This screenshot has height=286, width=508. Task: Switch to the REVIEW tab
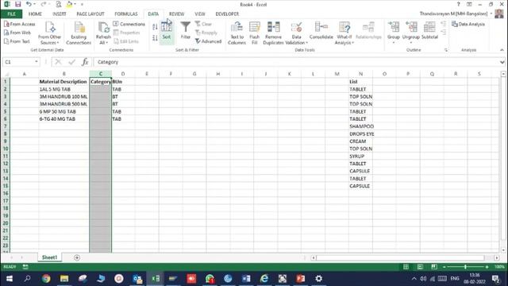(x=176, y=14)
